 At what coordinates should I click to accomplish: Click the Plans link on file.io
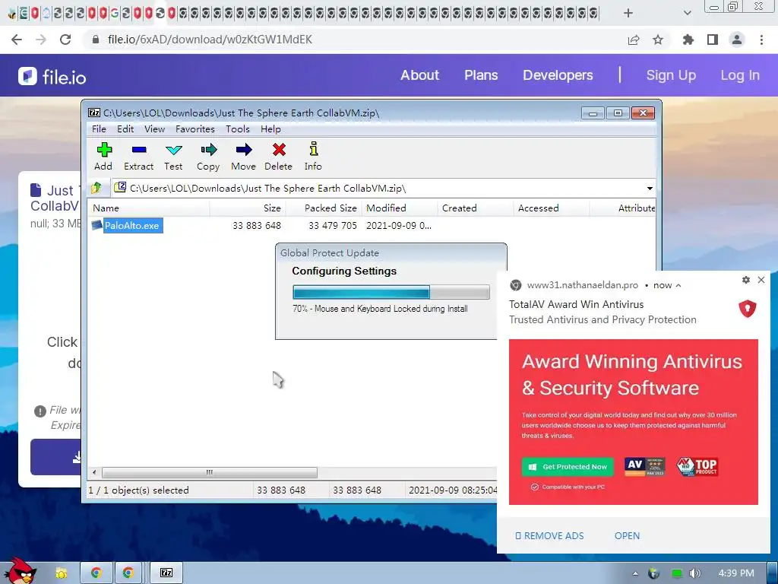click(481, 75)
